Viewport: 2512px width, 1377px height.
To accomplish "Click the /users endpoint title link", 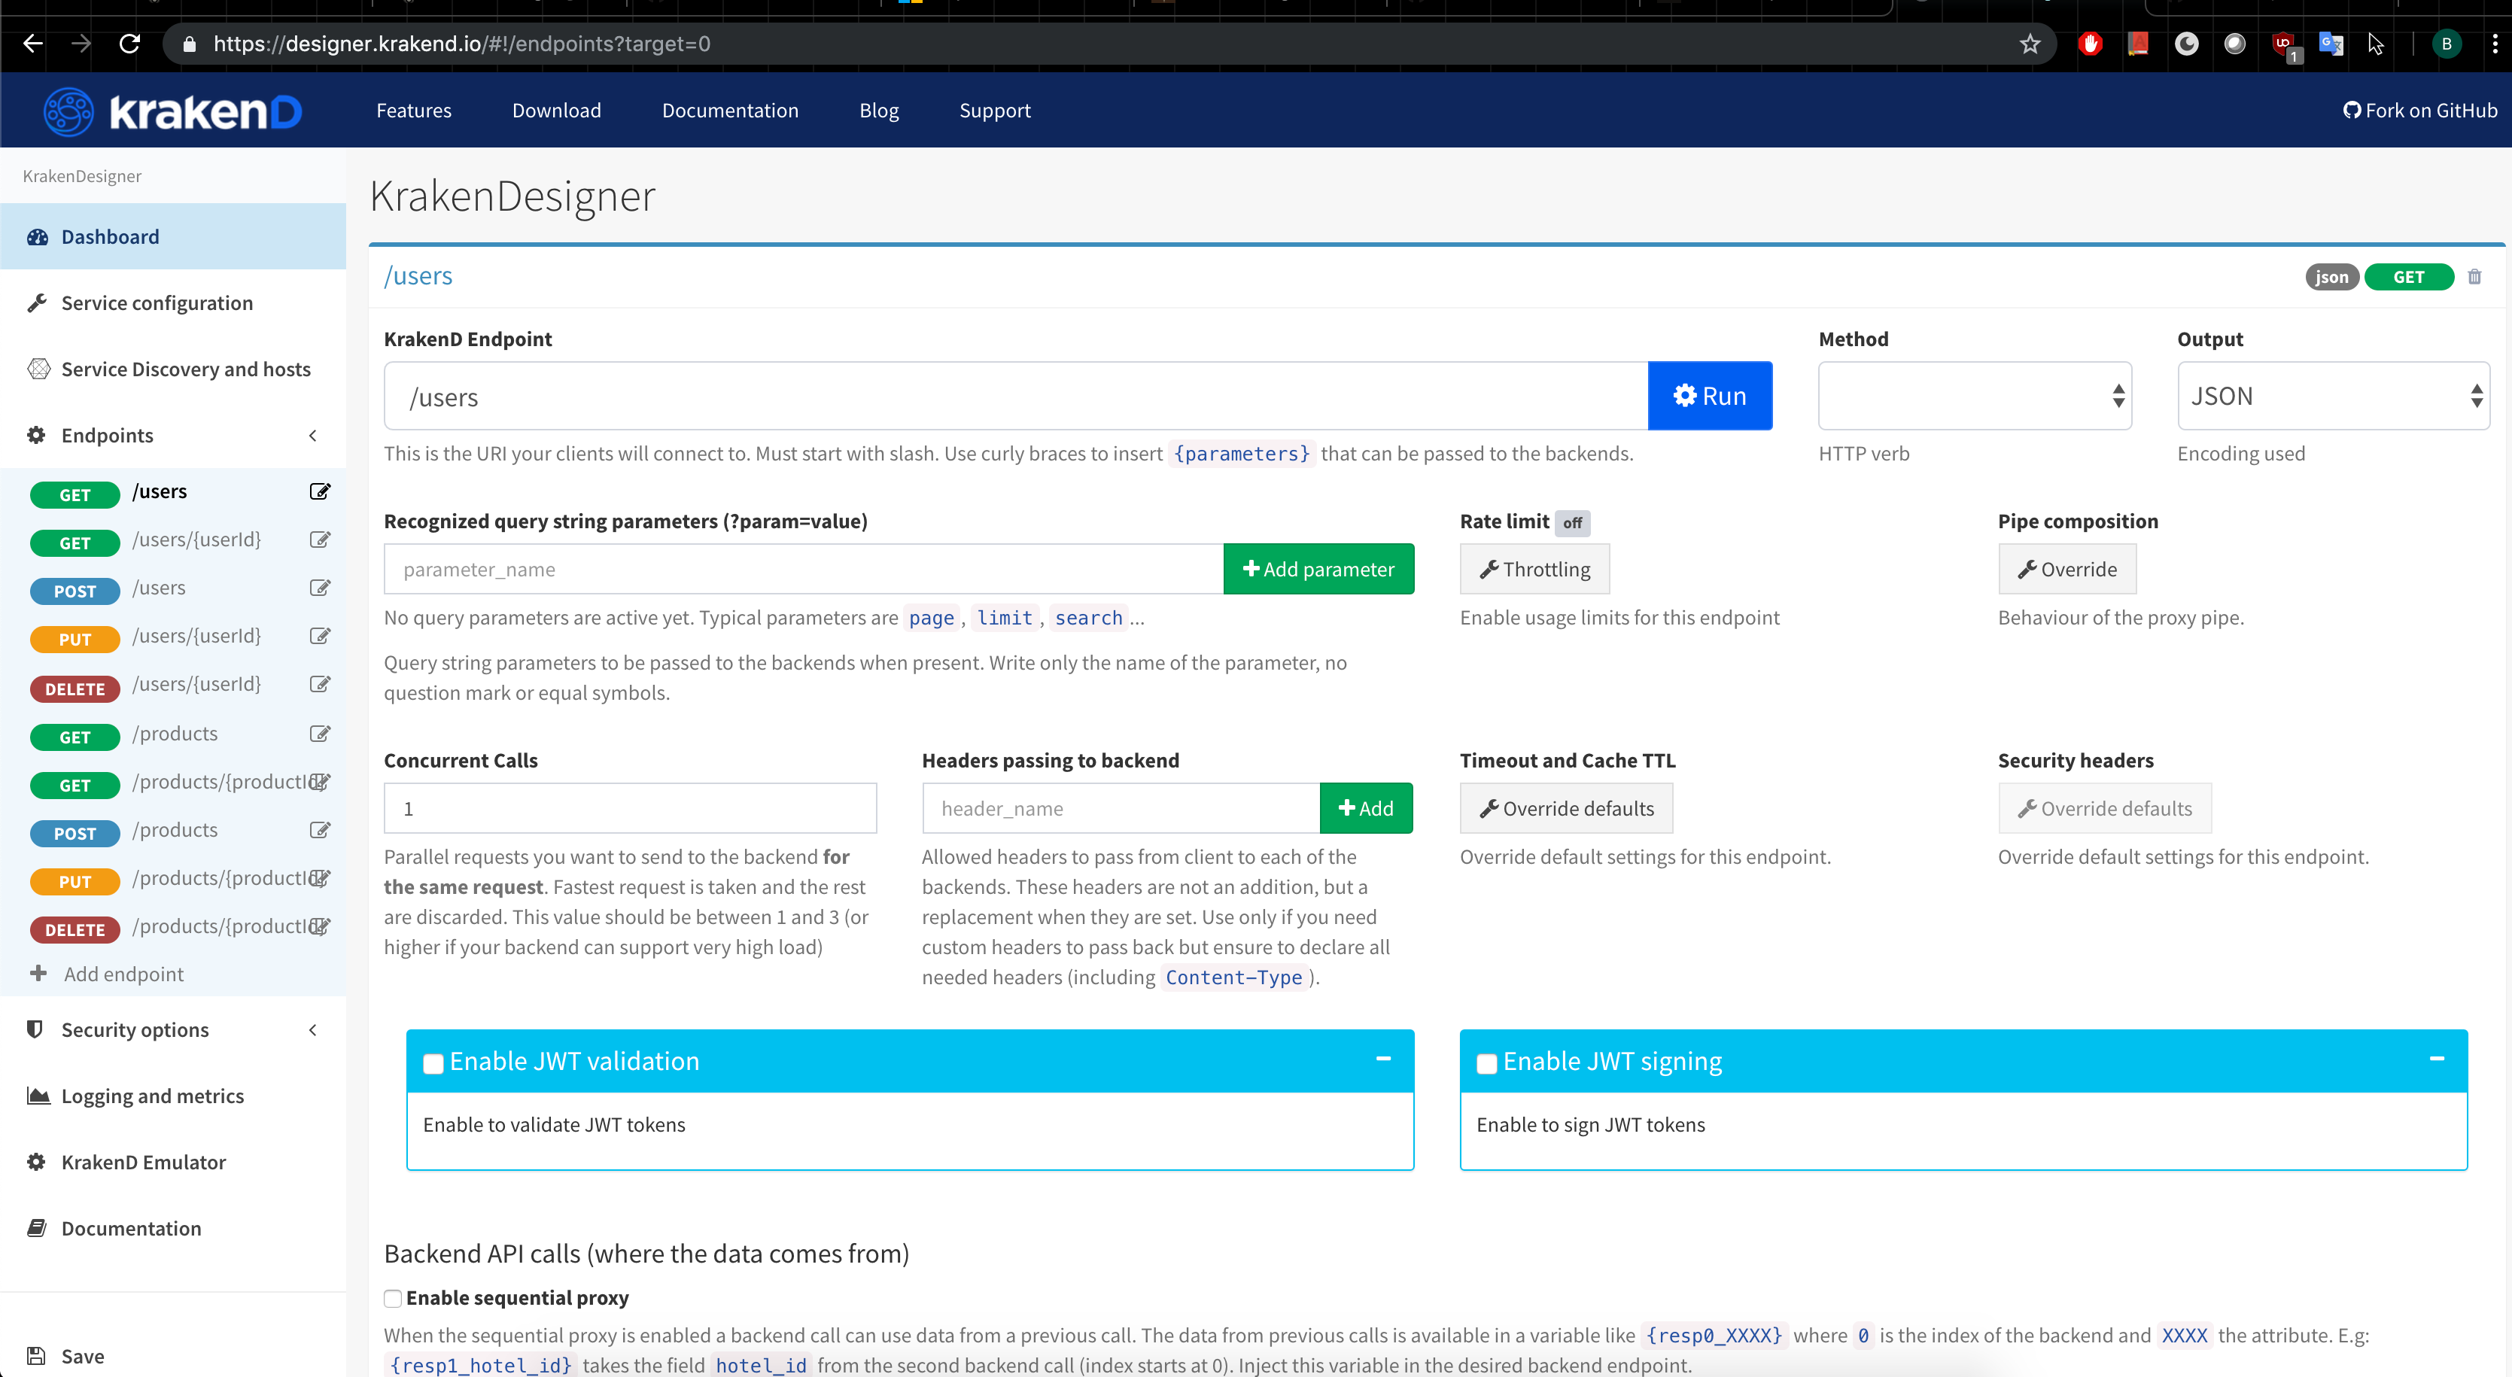I will coord(418,276).
